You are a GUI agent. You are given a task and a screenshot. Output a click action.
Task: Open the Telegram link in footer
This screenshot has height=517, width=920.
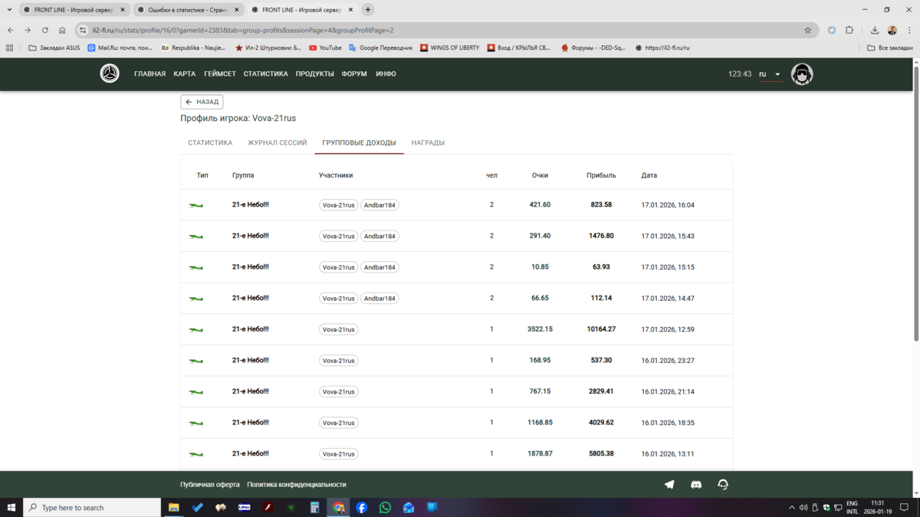669,485
